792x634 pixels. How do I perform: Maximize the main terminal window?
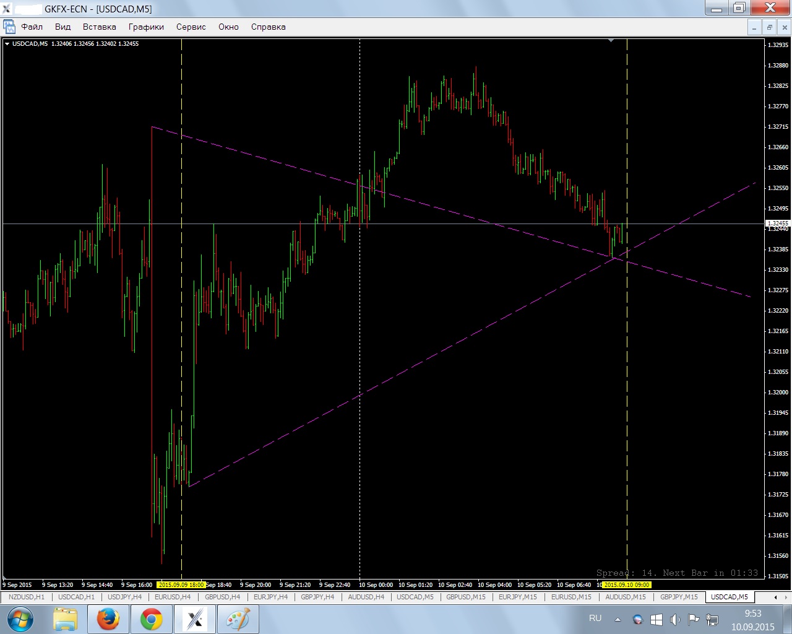click(739, 8)
